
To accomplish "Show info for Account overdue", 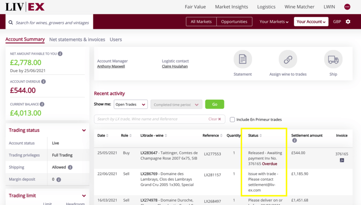I will tap(43, 81).
